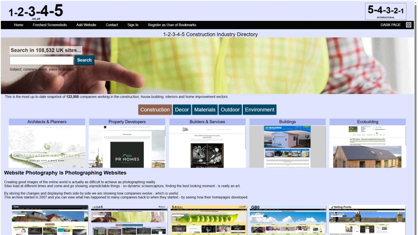Viewport: 418px width, 235px height.
Task: Open the 5-4-3-2-1 International logo link
Action: 386,11
